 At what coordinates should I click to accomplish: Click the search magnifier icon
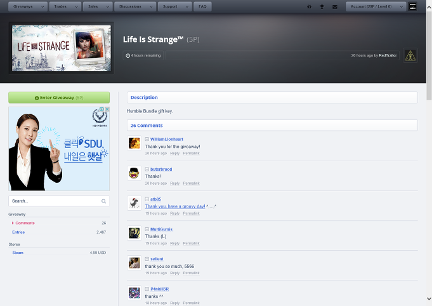(x=103, y=201)
